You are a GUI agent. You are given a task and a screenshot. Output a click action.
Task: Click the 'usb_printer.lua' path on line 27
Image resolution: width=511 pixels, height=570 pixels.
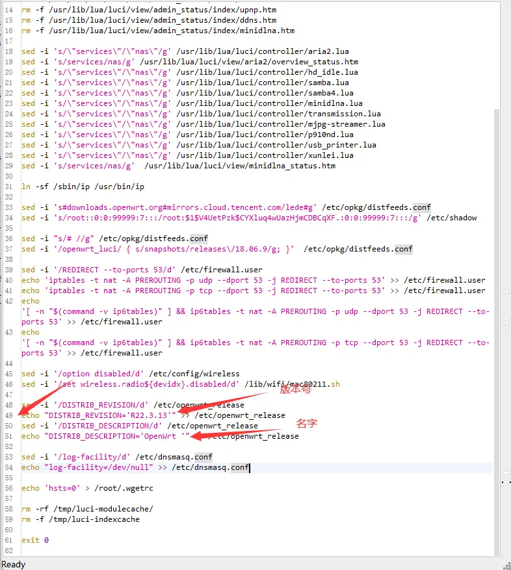tap(276, 145)
